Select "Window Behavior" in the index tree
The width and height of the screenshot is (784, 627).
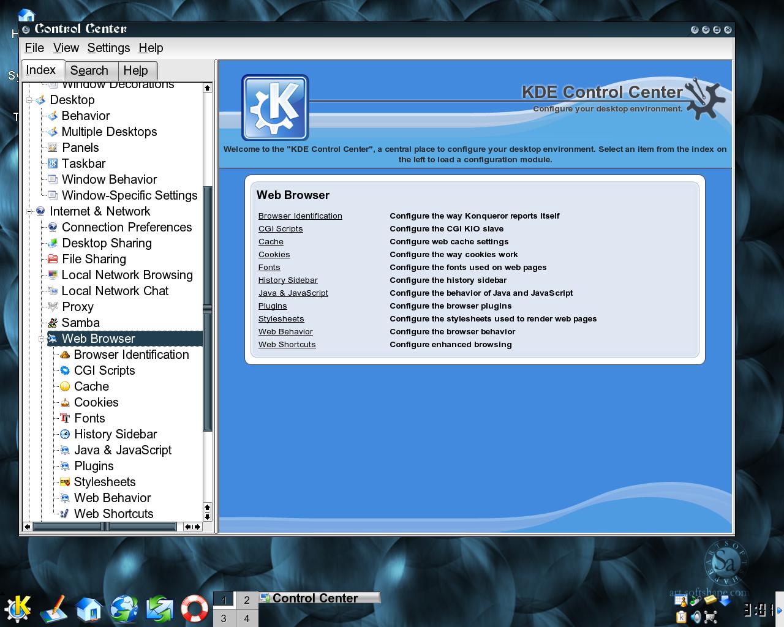tap(109, 179)
